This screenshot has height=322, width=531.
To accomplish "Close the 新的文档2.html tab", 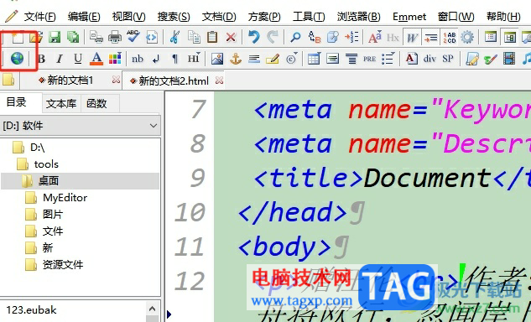I will click(x=220, y=80).
